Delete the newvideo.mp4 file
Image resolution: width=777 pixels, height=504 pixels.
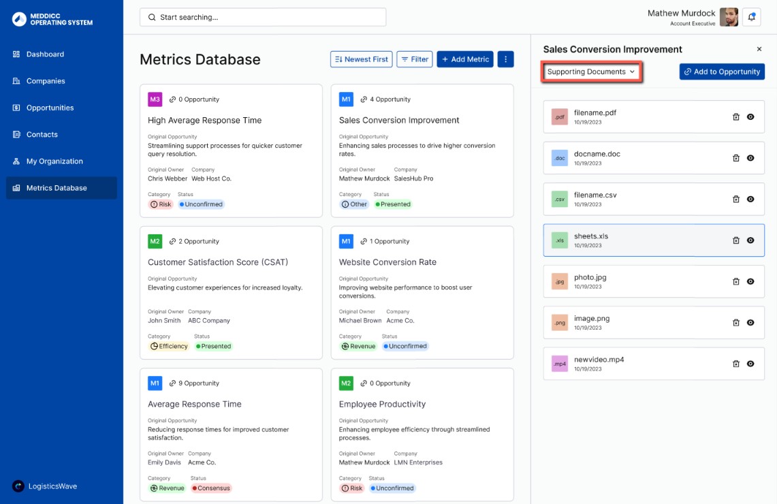(x=735, y=364)
